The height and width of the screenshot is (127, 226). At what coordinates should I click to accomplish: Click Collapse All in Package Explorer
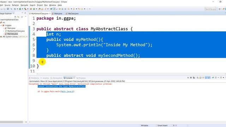point(16,17)
